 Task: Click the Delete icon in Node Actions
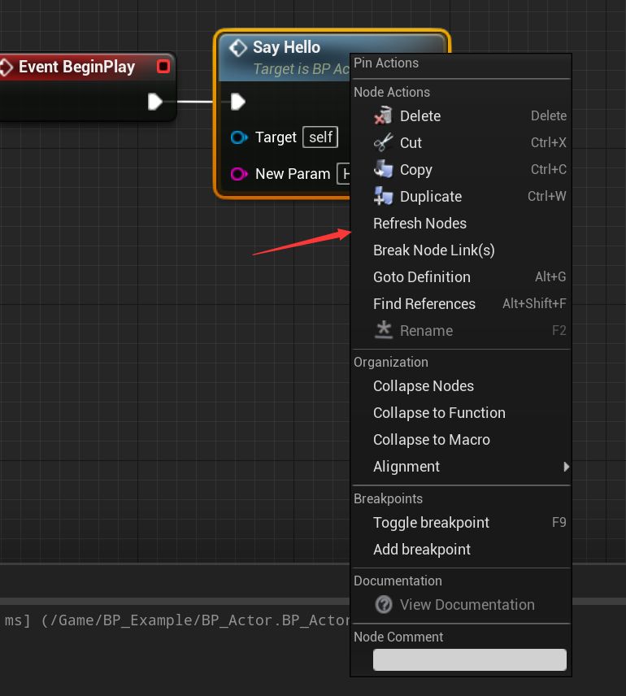pyautogui.click(x=383, y=116)
